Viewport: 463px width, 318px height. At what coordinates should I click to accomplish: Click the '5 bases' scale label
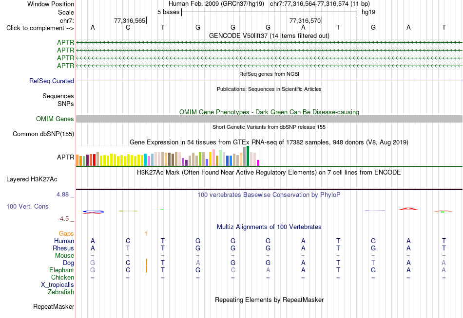168,12
